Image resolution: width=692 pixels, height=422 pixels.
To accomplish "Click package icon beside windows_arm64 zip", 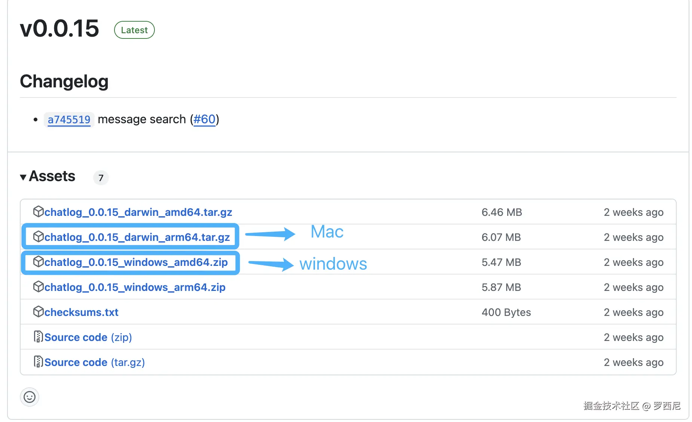I will 38,286.
